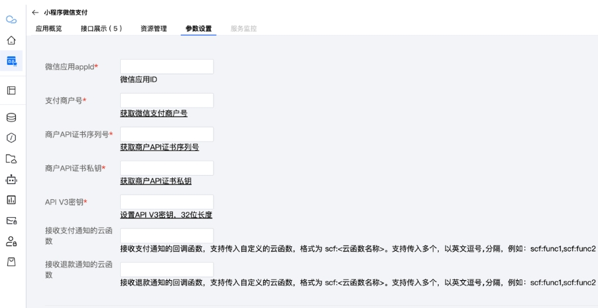Click the 支付商户号 field label
The image size is (598, 308).
[x=66, y=100]
